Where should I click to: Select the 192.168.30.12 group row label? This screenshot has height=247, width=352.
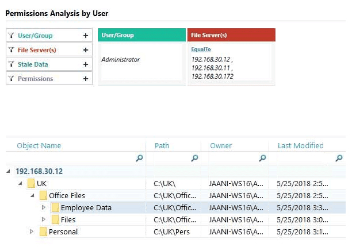pos(39,172)
